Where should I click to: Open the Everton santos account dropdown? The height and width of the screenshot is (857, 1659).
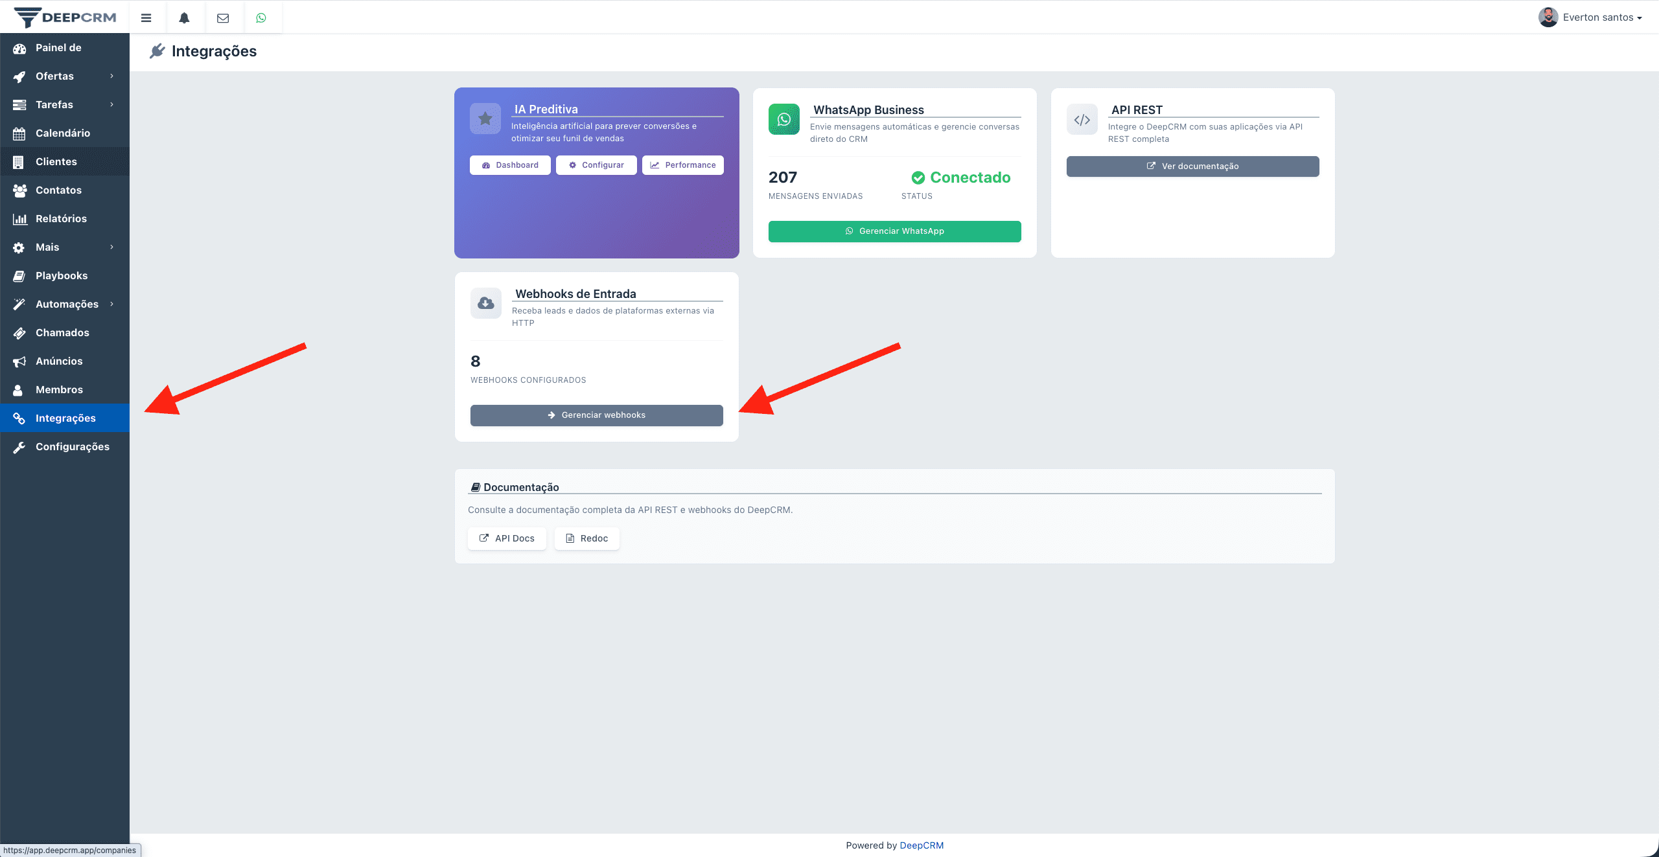click(1599, 17)
